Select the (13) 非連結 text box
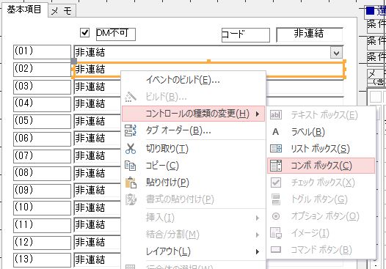Viewport: 386px width, 269px height. tap(98, 259)
